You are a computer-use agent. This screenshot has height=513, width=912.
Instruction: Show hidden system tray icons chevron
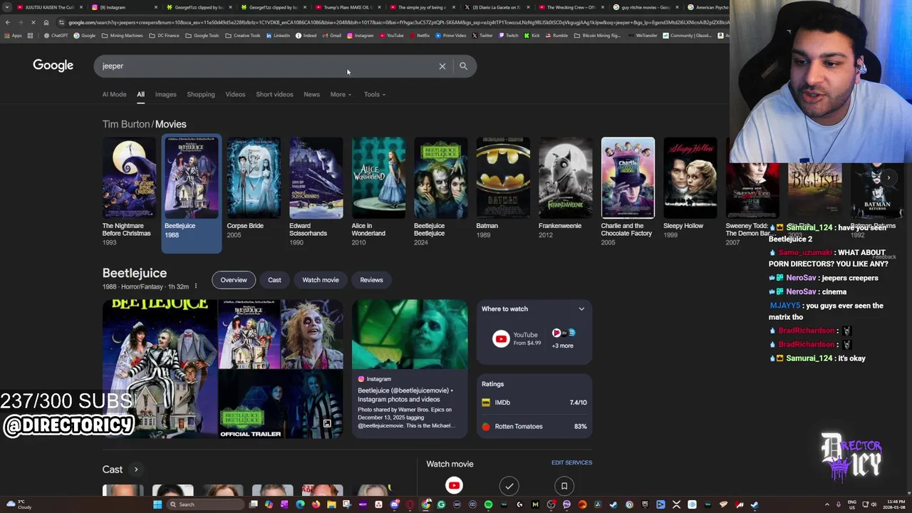[827, 504]
